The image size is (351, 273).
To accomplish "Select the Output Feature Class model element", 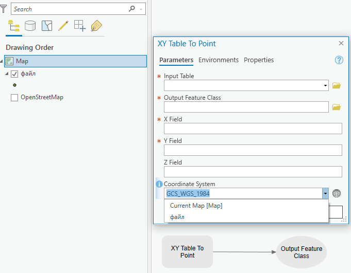I will pyautogui.click(x=302, y=252).
